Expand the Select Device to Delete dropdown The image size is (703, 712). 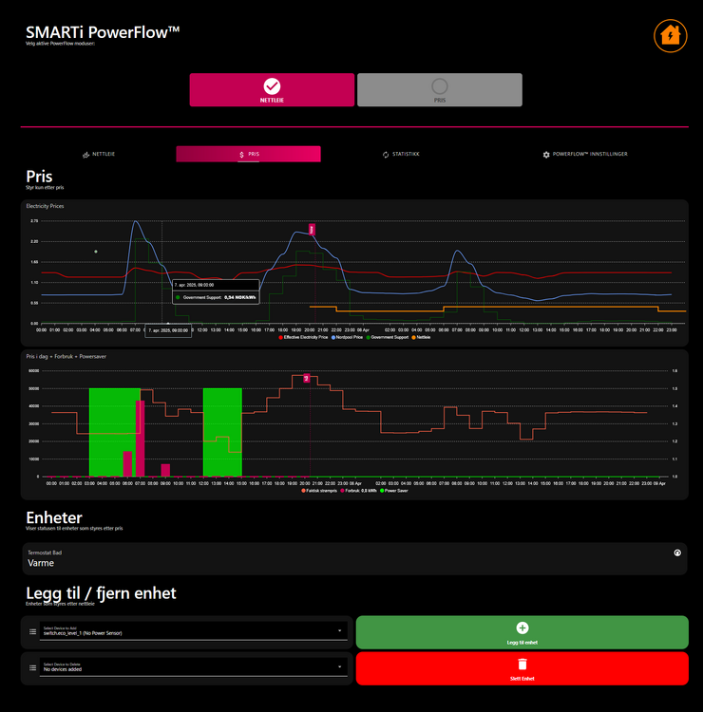tap(190, 667)
